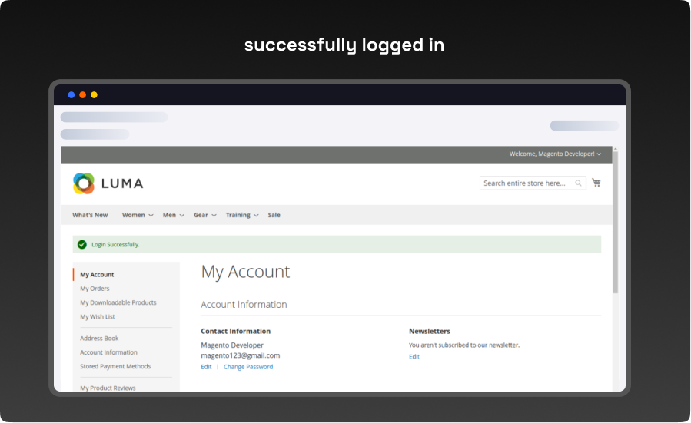The image size is (691, 423).
Task: Open My Orders in sidebar
Action: point(95,289)
